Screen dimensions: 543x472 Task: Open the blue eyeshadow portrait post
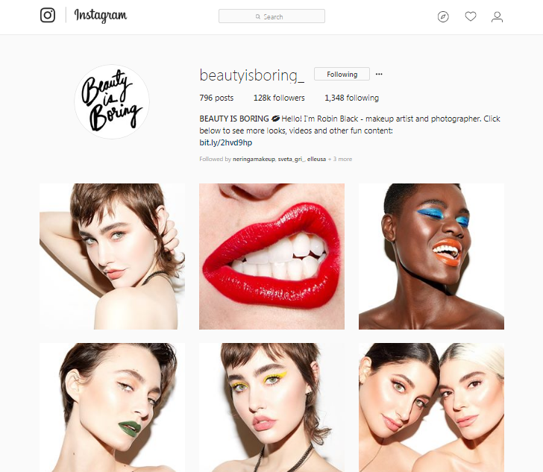coord(431,257)
